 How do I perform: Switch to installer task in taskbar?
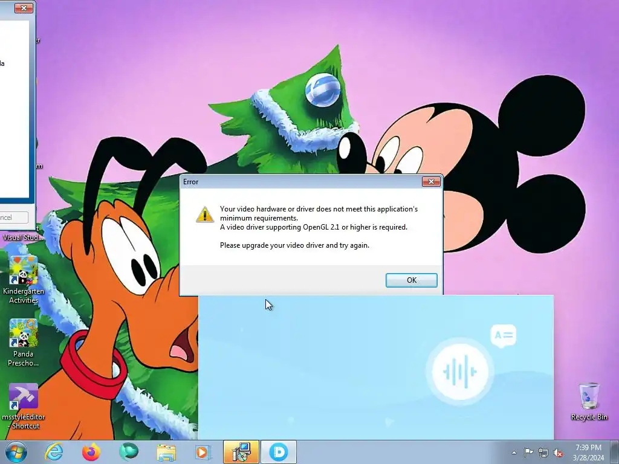[241, 452]
